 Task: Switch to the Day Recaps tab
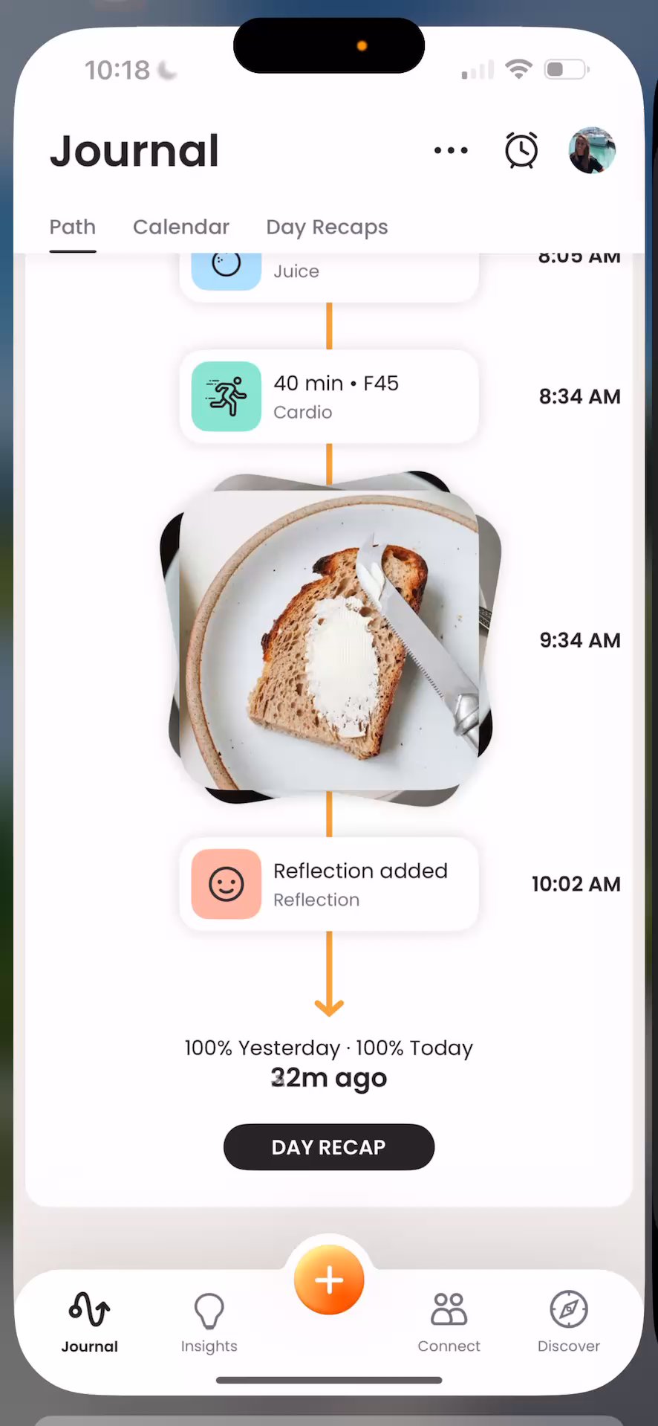327,227
